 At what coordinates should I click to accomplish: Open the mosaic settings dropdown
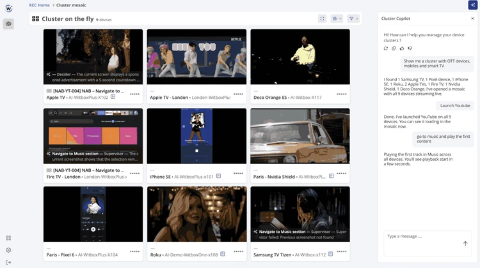[337, 19]
